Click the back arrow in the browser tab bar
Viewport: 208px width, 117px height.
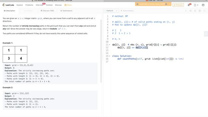tap(32, 1)
